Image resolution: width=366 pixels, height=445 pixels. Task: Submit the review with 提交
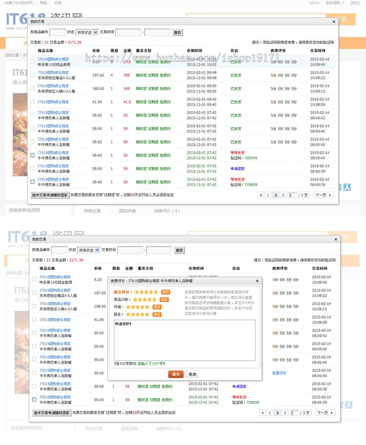coord(176,374)
